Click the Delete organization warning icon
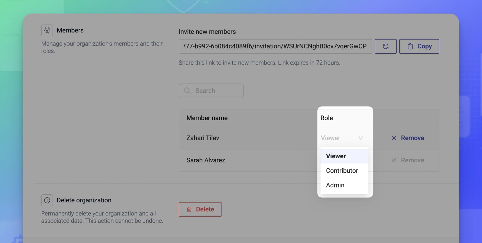 [x=47, y=200]
